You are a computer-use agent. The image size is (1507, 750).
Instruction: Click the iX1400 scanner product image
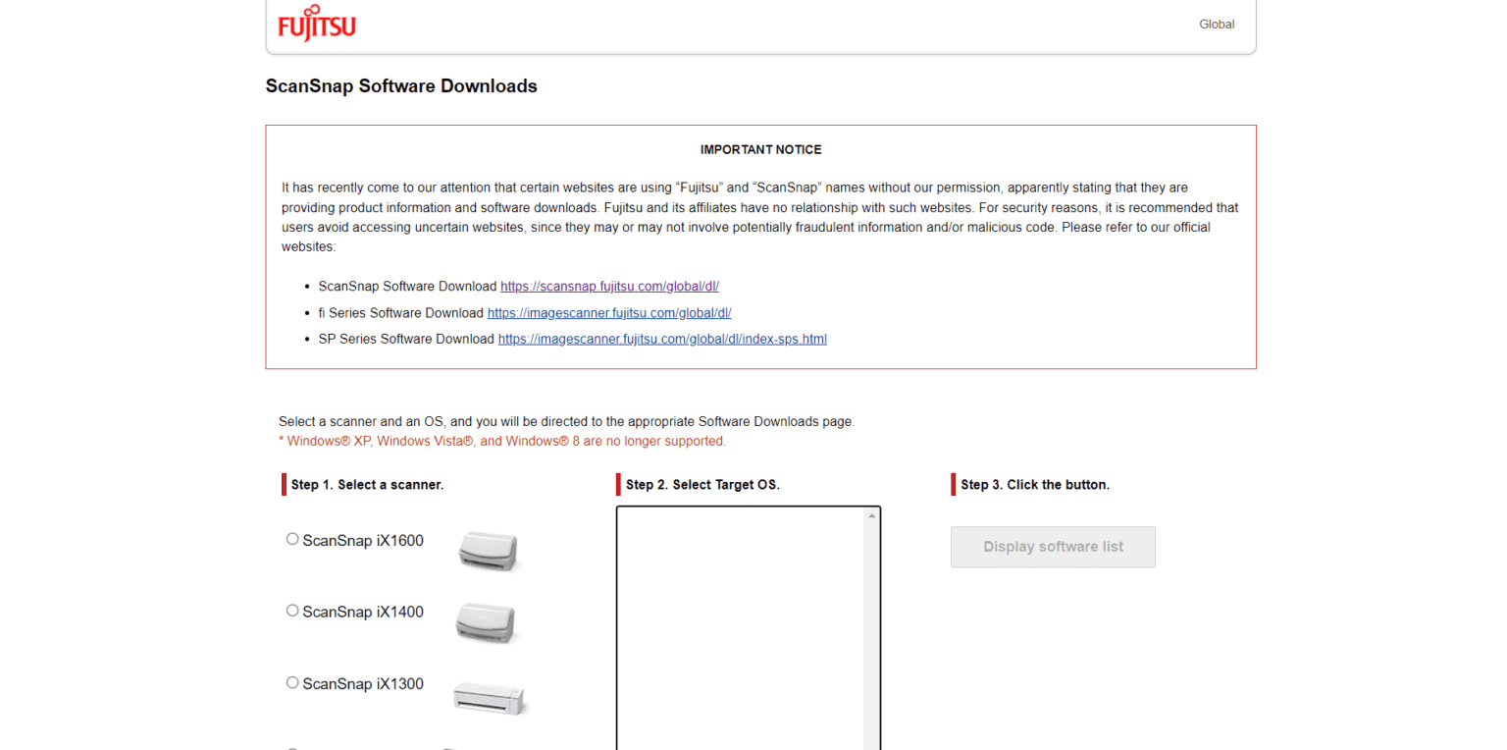487,622
